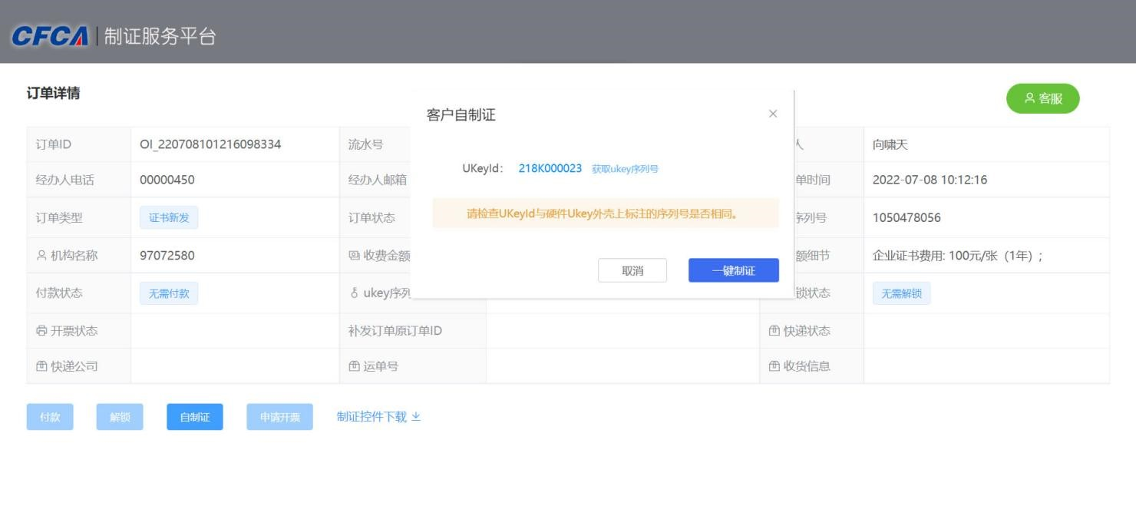
Task: Click 机构名称 value 97072580
Action: click(x=167, y=256)
